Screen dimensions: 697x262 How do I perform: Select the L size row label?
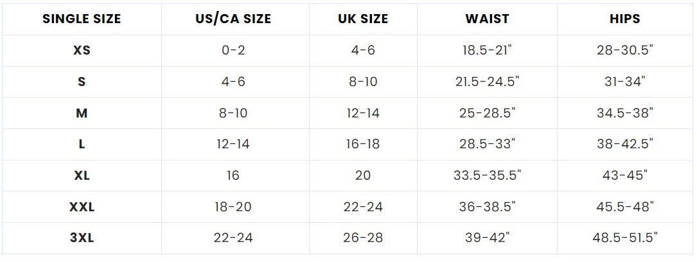coord(82,144)
